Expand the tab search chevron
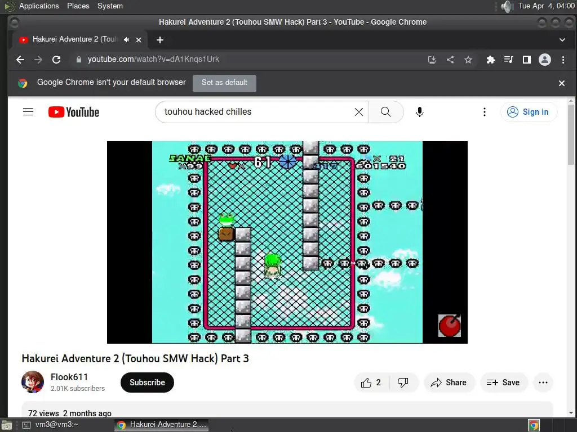Image resolution: width=577 pixels, height=432 pixels. [562, 40]
